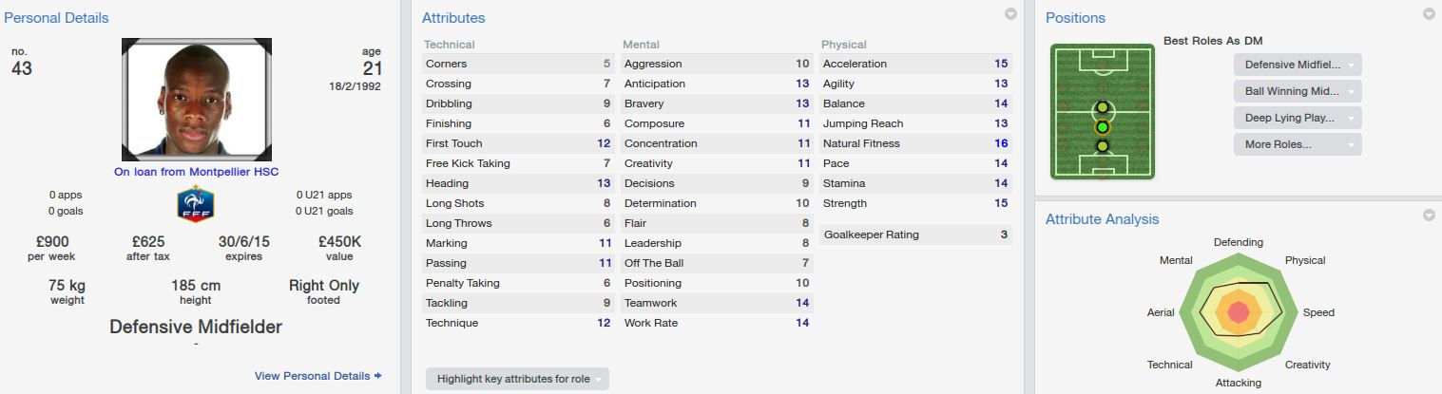Click the Attributes panel heading
The width and height of the screenshot is (1442, 394).
pyautogui.click(x=453, y=18)
